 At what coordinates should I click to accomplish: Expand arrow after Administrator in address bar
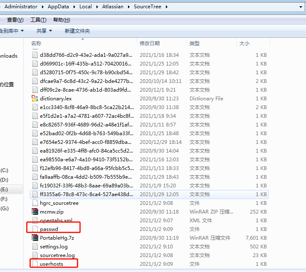point(42,7)
